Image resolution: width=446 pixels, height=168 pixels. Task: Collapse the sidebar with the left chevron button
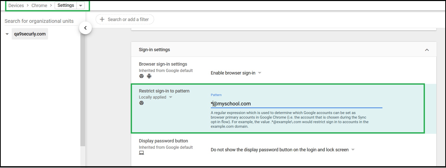(x=85, y=28)
